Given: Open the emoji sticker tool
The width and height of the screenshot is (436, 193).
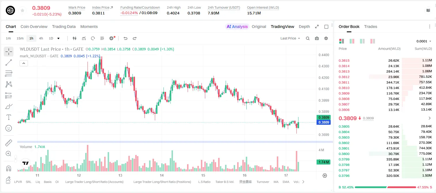Looking at the screenshot, I should click(x=9, y=128).
